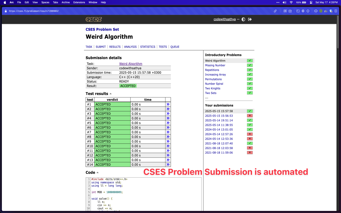Click the Bitwarden shield extension icon
The height and width of the screenshot is (213, 341).
click(331, 11)
